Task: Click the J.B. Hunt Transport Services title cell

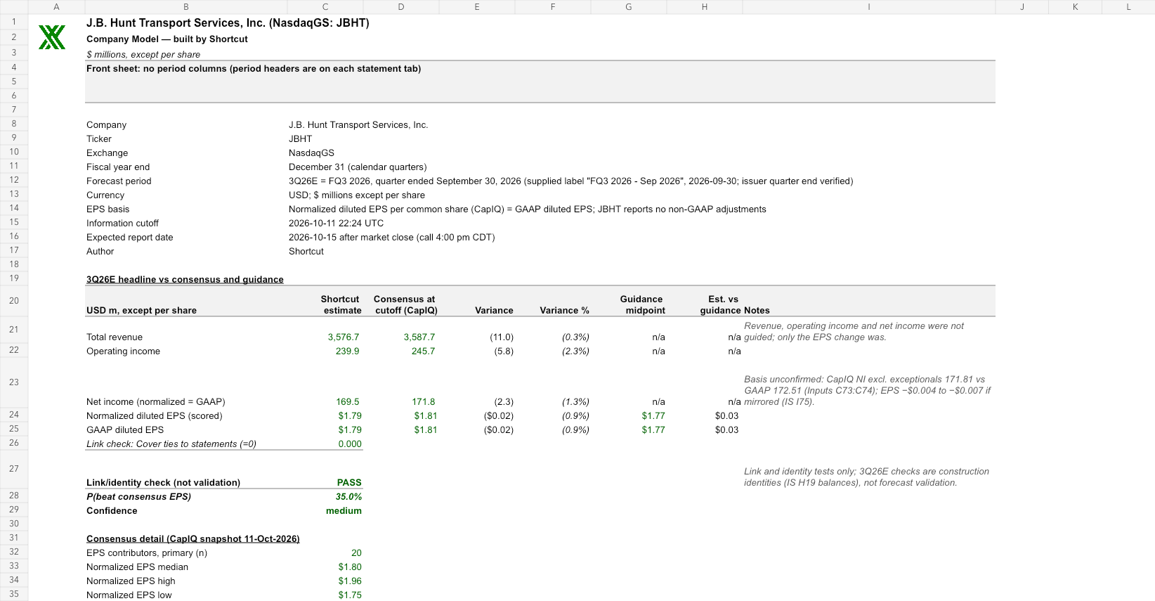Action: tap(228, 22)
